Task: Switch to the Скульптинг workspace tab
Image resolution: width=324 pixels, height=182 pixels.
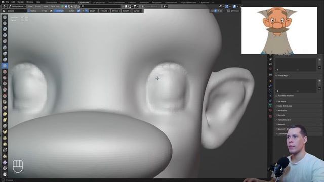Action: [84, 2]
